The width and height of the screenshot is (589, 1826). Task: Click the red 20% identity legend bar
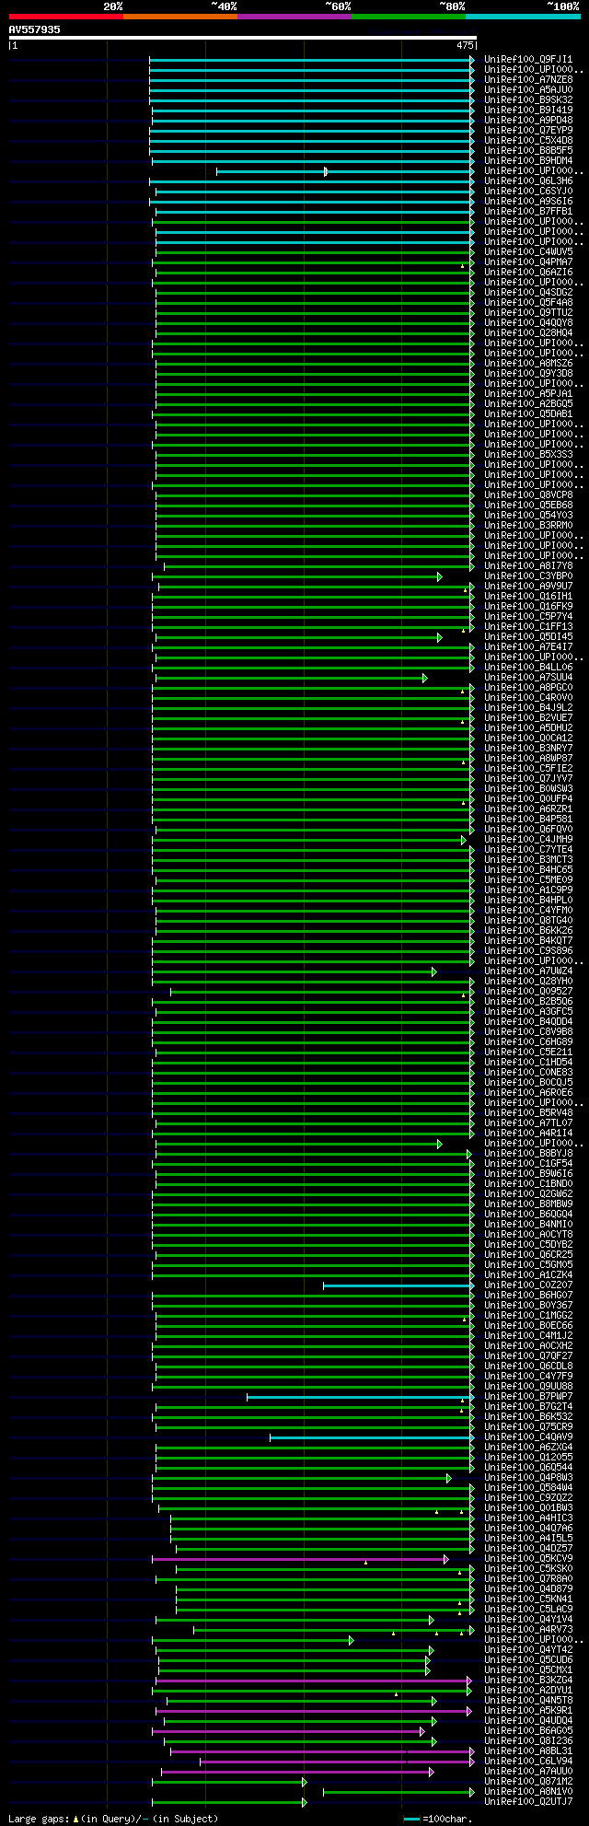65,17
